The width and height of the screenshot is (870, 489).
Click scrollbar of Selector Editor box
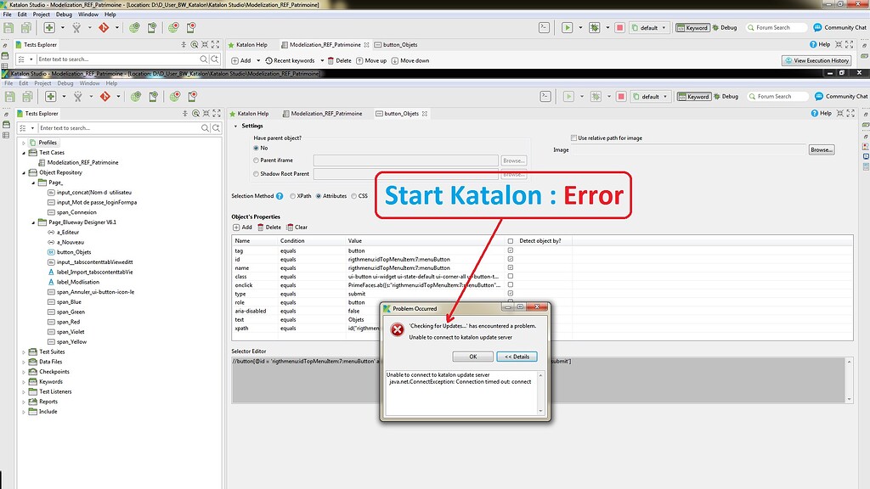pyautogui.click(x=849, y=379)
